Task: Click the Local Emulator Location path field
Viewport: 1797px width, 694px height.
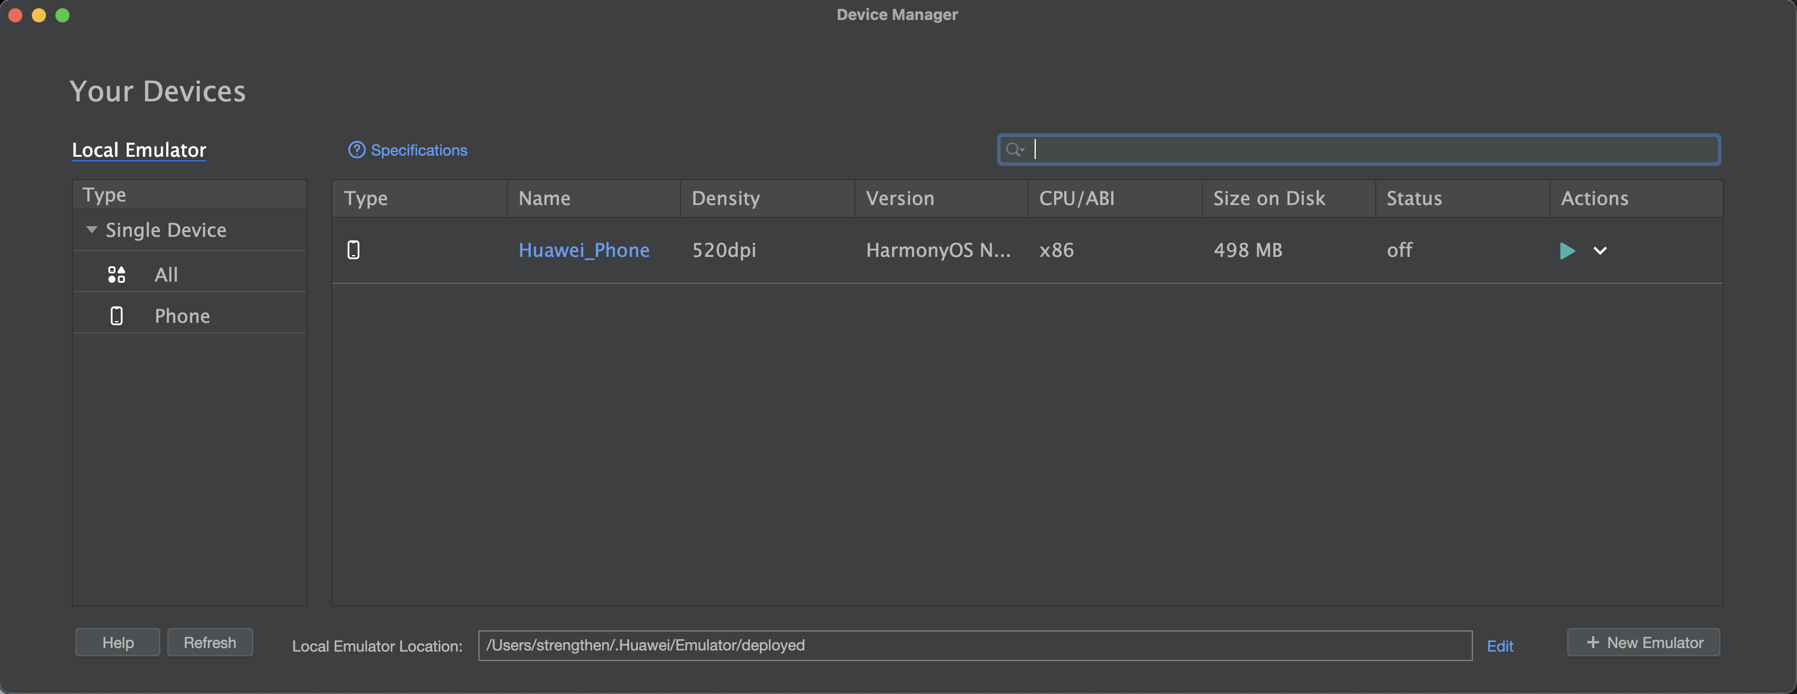Action: (x=974, y=645)
